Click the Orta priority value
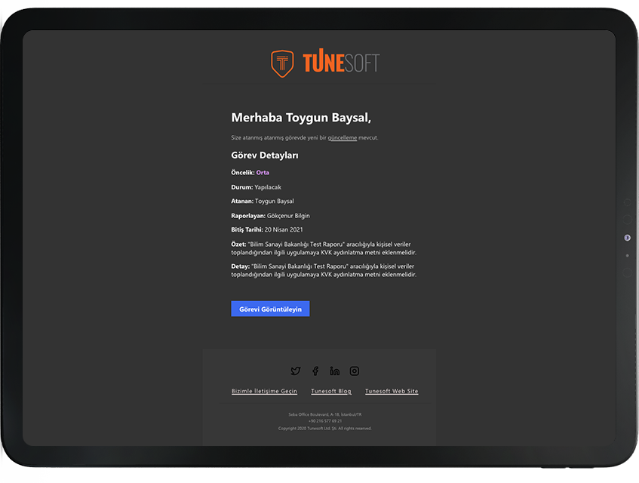The height and width of the screenshot is (483, 639). [x=263, y=172]
